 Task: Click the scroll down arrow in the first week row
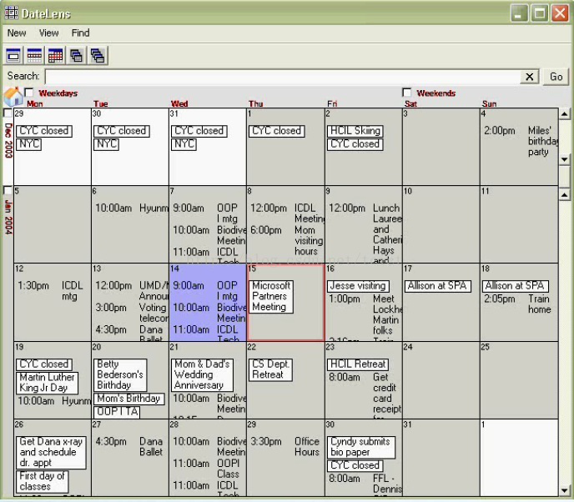pos(564,159)
